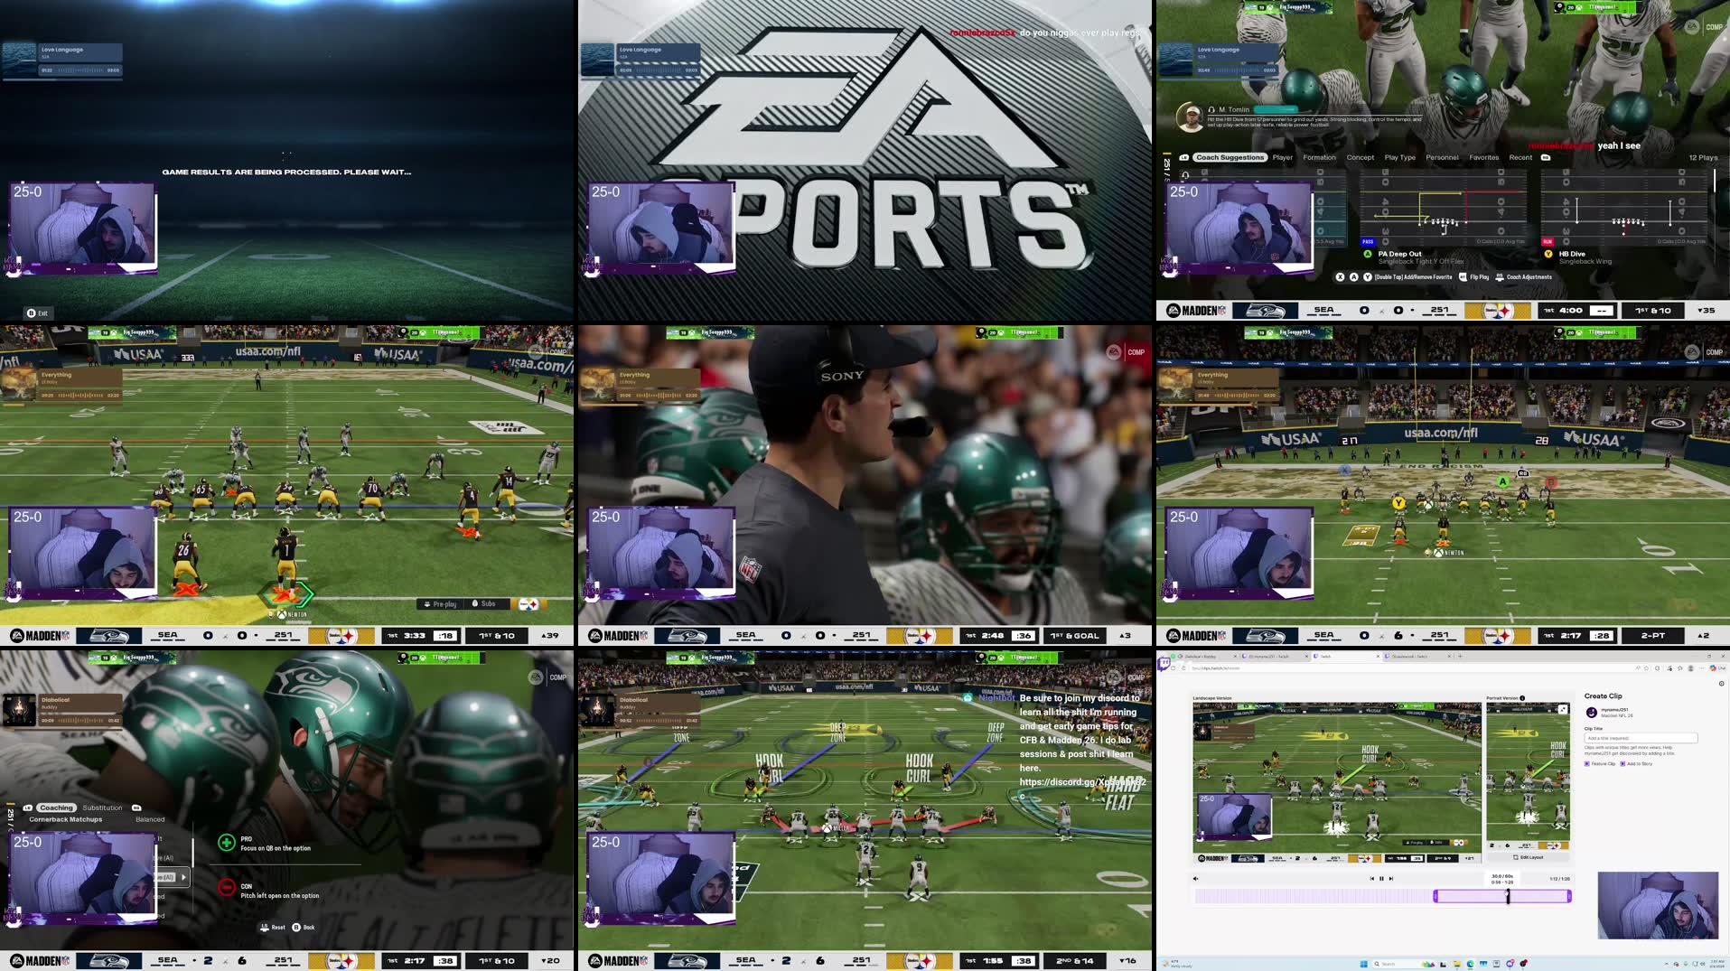Open the pause control in the clip player
Viewport: 1730px width, 971px height.
pyautogui.click(x=1381, y=879)
